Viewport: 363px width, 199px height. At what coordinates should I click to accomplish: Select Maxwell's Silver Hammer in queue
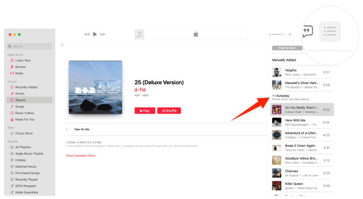(302, 85)
